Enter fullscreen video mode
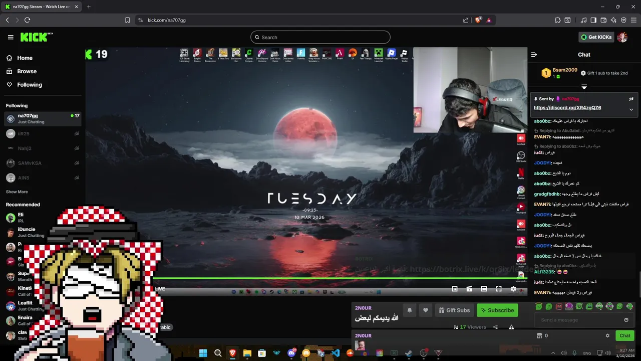 click(x=499, y=289)
